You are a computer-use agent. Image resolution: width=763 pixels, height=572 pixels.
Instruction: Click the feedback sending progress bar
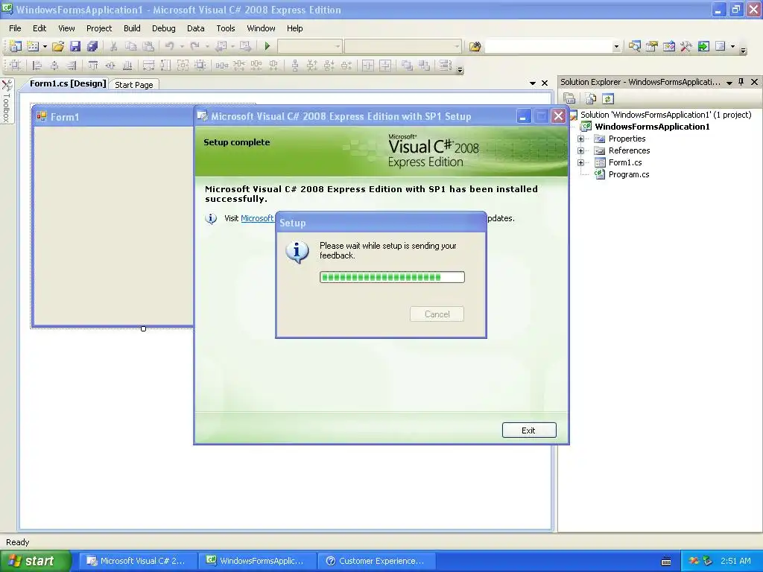coord(392,277)
